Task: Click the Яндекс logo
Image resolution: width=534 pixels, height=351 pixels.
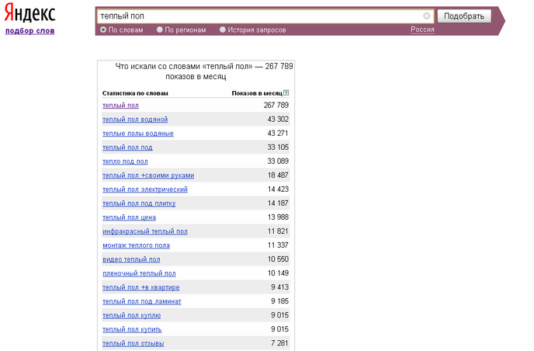Action: [x=29, y=13]
